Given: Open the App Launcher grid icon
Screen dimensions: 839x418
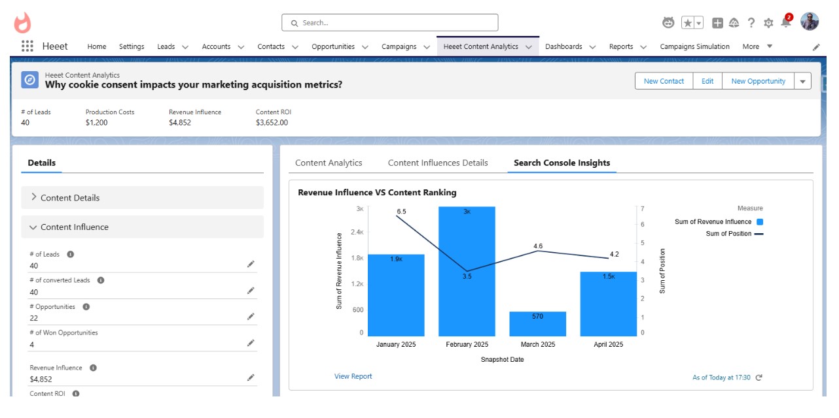Looking at the screenshot, I should pyautogui.click(x=27, y=46).
